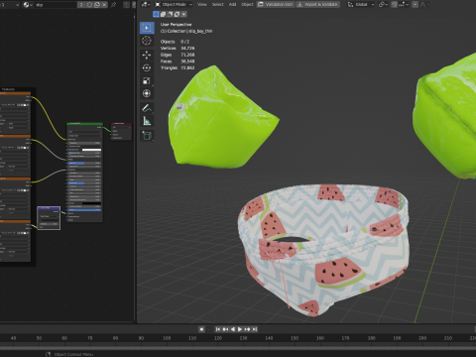This screenshot has height=357, width=476.
Task: Select the third selection mode icon (subtract)
Action: (x=170, y=14)
